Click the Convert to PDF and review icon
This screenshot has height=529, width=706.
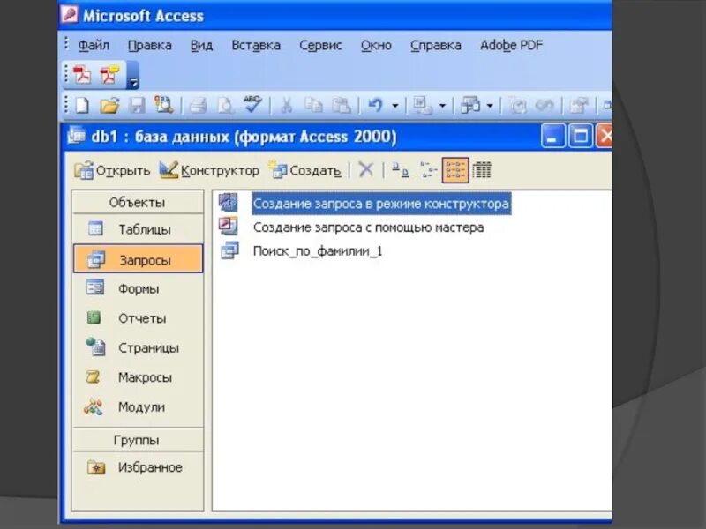109,75
